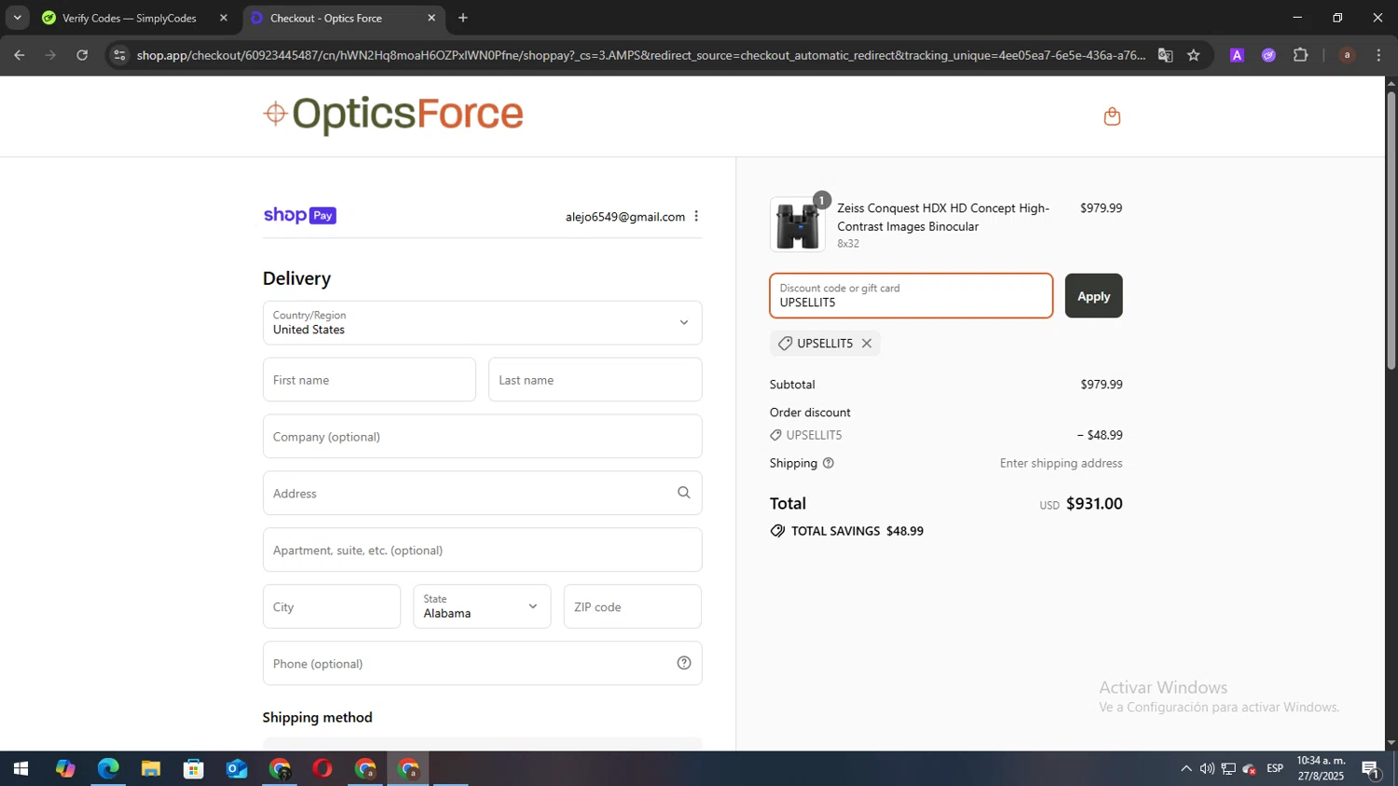1398x786 pixels.
Task: Click the Zeiss binocular product thumbnail
Action: click(798, 224)
